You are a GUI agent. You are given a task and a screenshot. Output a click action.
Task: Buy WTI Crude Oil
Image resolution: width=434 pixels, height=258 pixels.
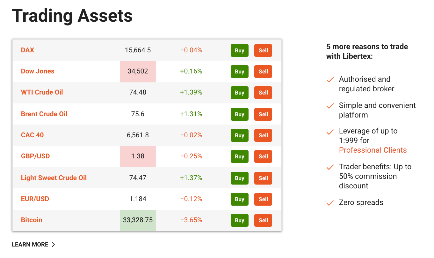239,93
